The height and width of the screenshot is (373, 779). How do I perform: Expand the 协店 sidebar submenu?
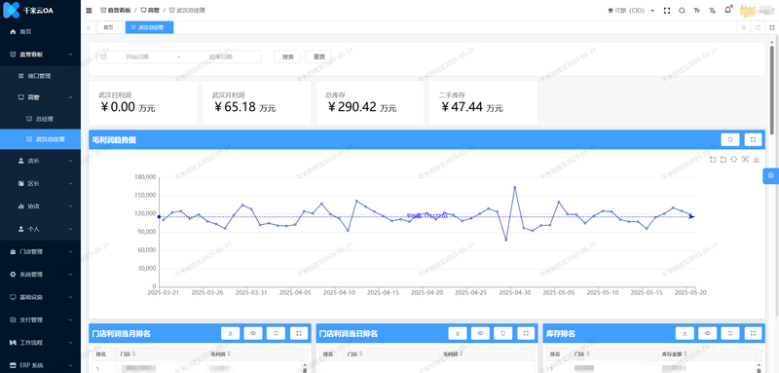pyautogui.click(x=40, y=206)
